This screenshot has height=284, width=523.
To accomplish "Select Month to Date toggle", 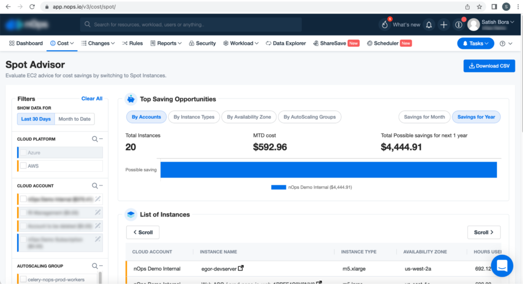I will [x=75, y=119].
